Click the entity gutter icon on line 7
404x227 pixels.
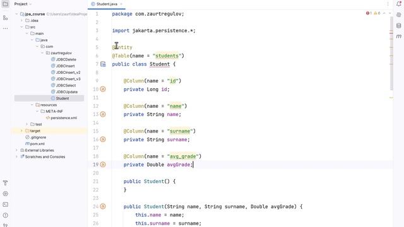103,64
